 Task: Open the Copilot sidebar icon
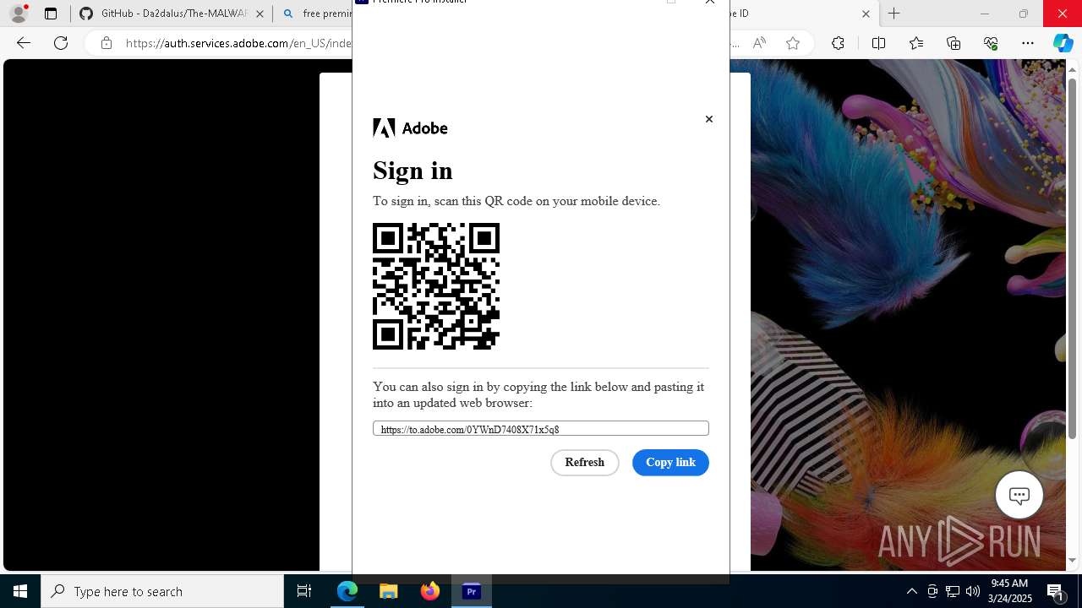1063,43
